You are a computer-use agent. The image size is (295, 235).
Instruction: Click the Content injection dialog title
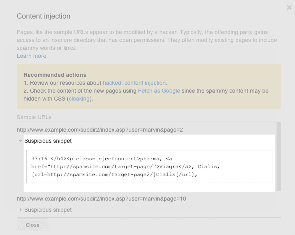tap(43, 16)
